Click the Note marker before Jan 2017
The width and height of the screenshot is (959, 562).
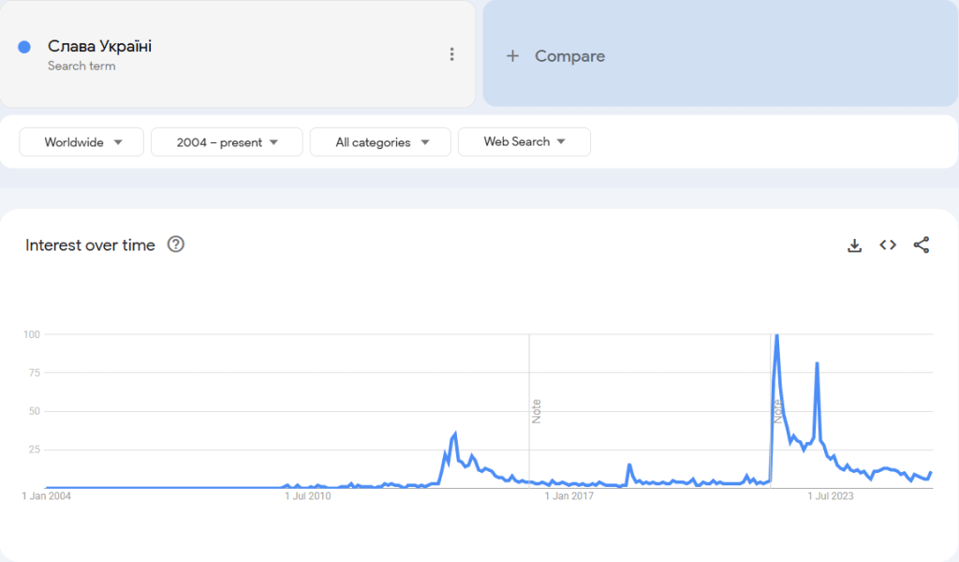pyautogui.click(x=537, y=411)
